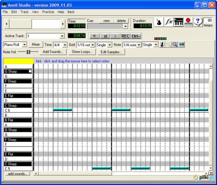
Task: Click the piano roll vertical scrollbar down arrow
Action: tap(211, 168)
